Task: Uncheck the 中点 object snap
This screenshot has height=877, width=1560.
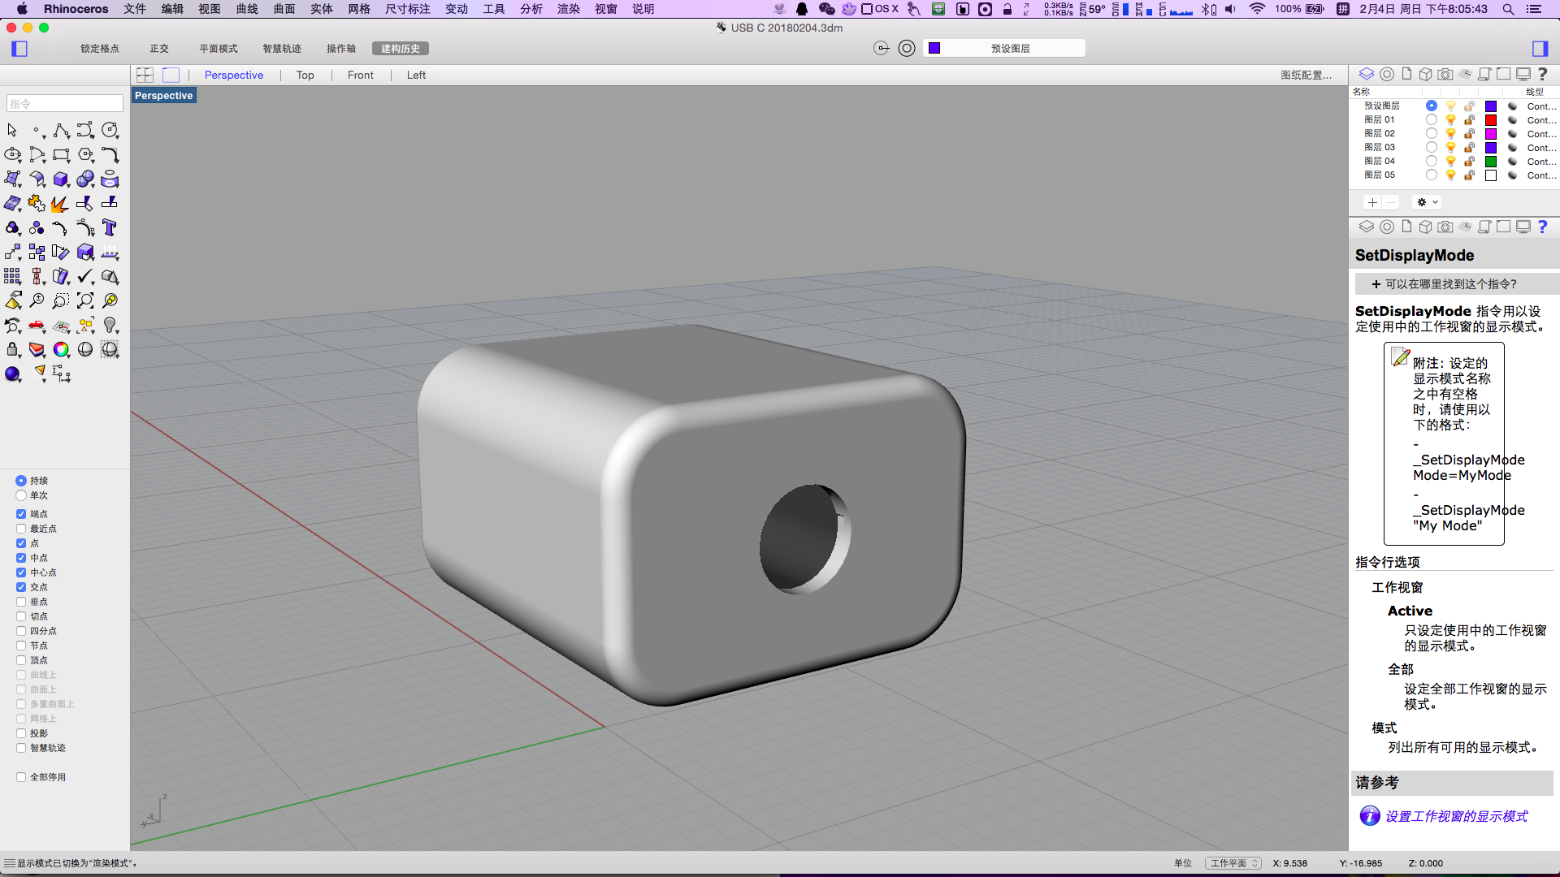Action: click(x=21, y=558)
